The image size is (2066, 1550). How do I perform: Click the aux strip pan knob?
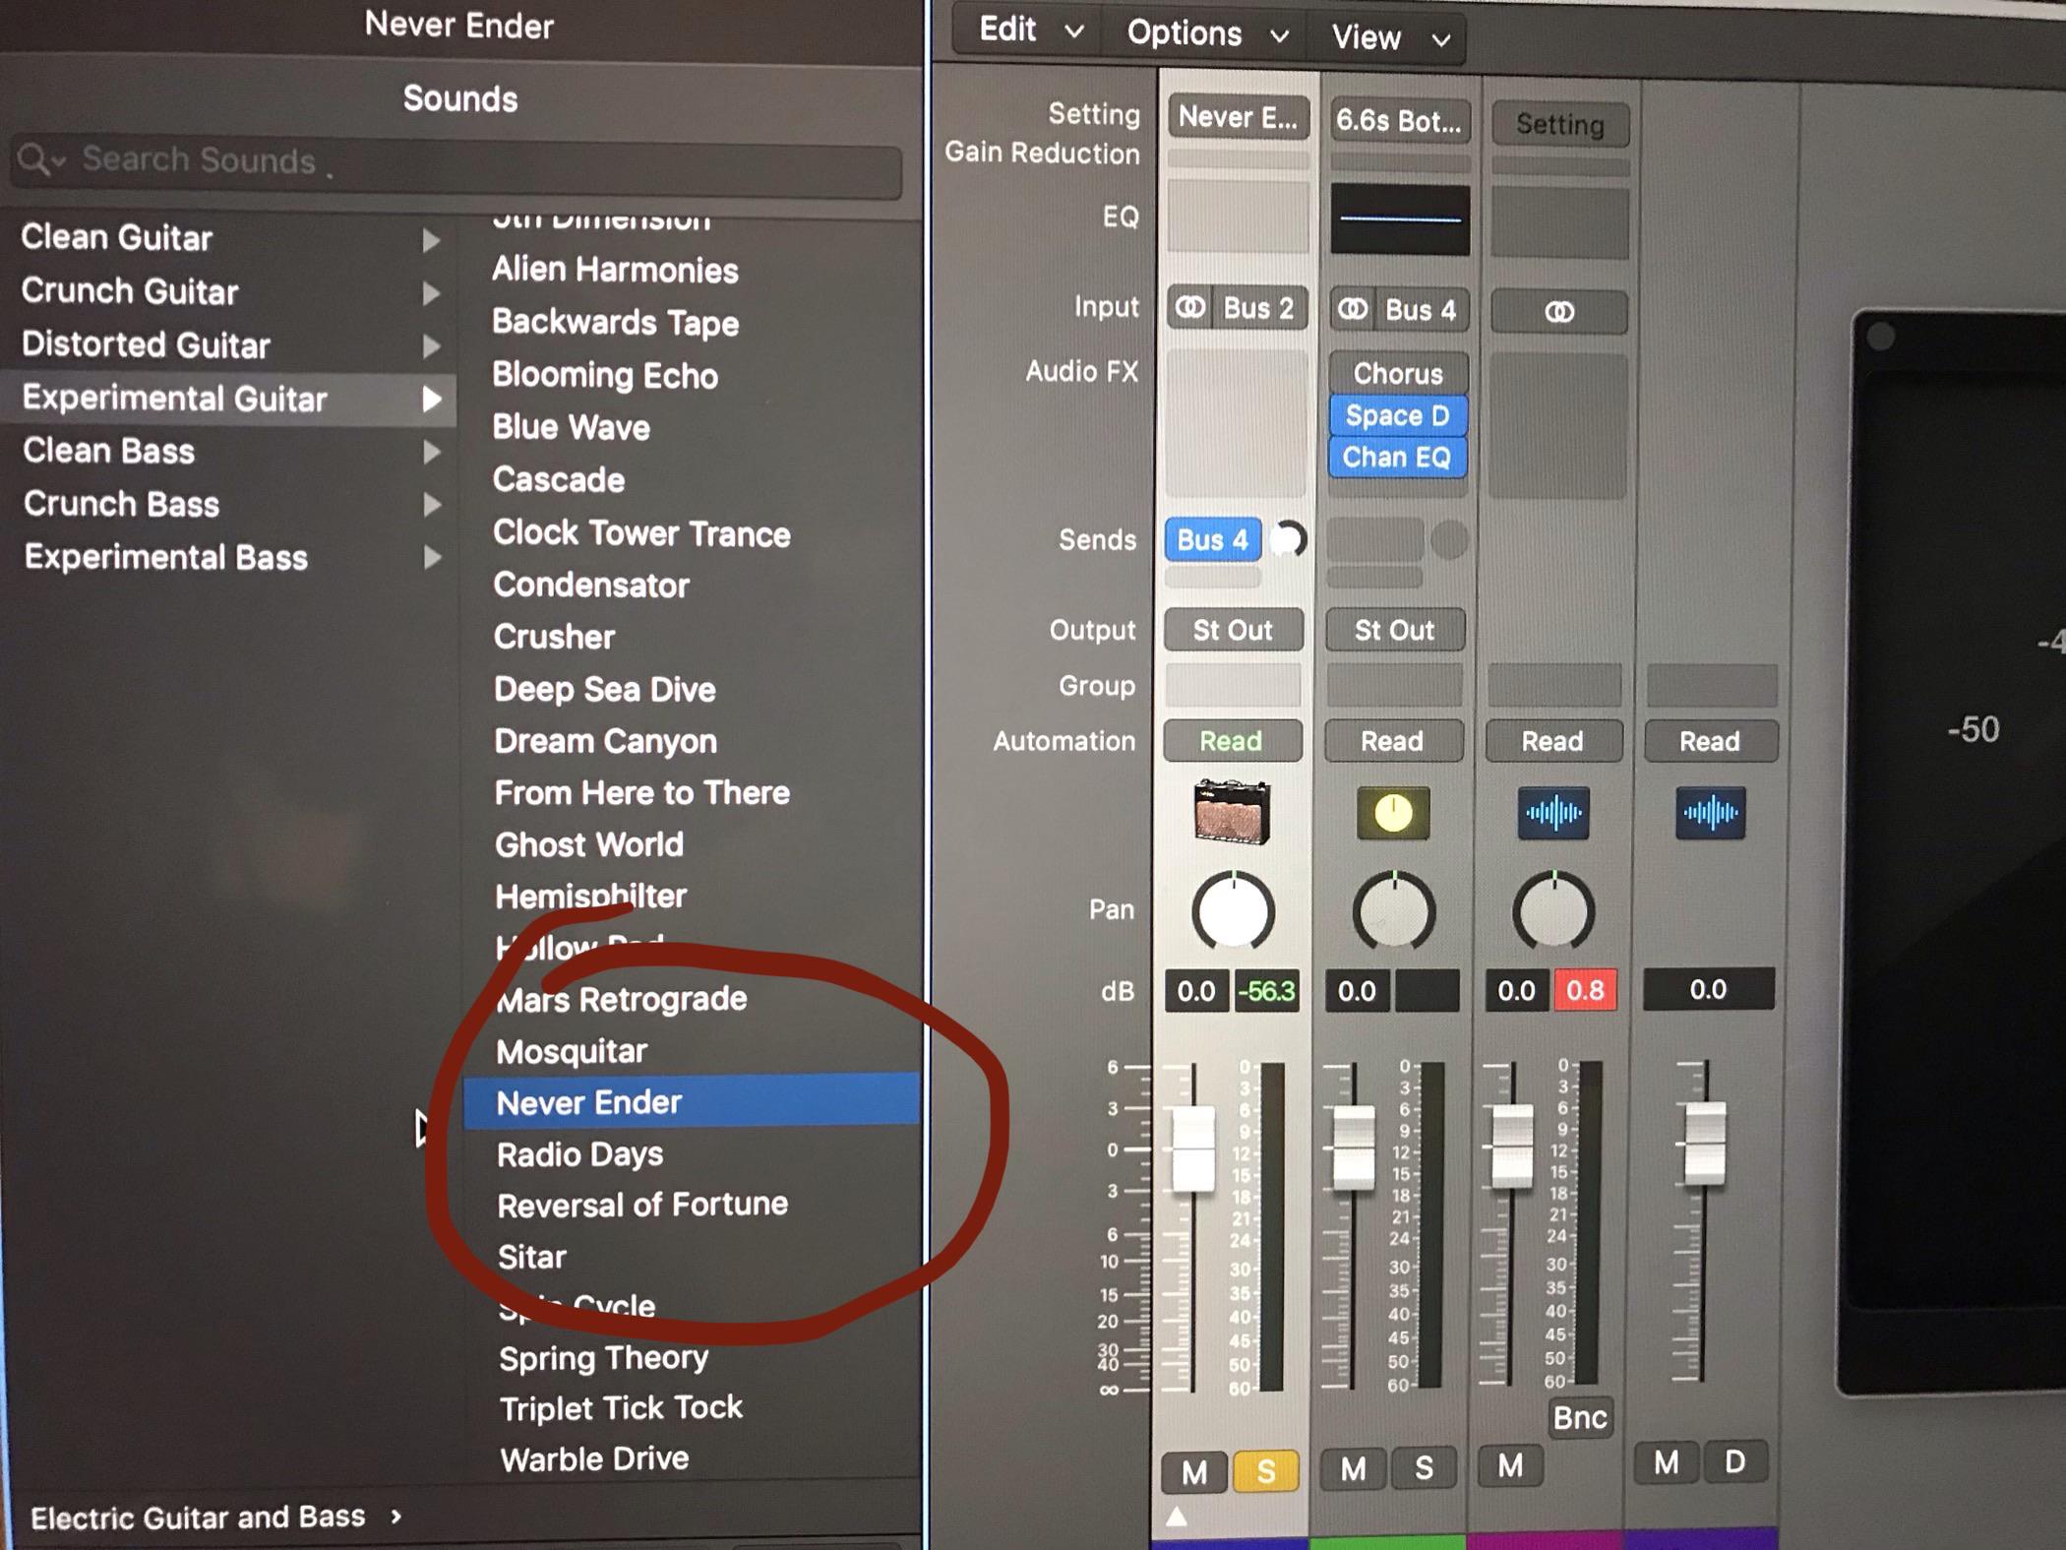[x=1393, y=911]
